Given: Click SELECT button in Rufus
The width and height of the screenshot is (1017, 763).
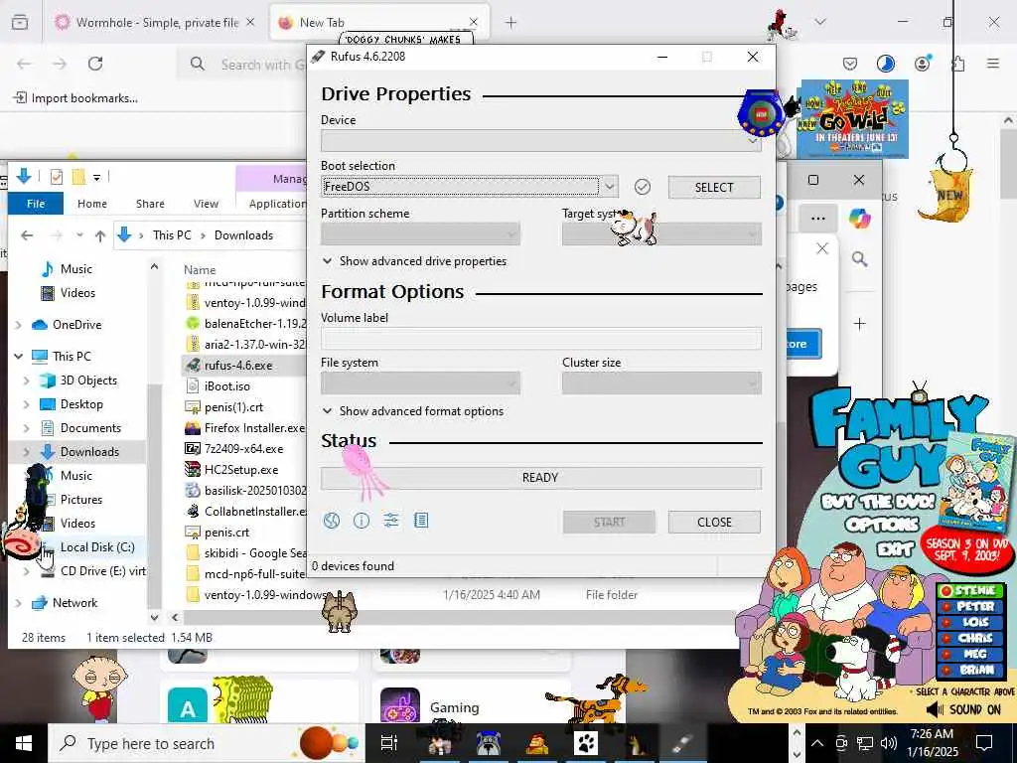Looking at the screenshot, I should [x=714, y=187].
